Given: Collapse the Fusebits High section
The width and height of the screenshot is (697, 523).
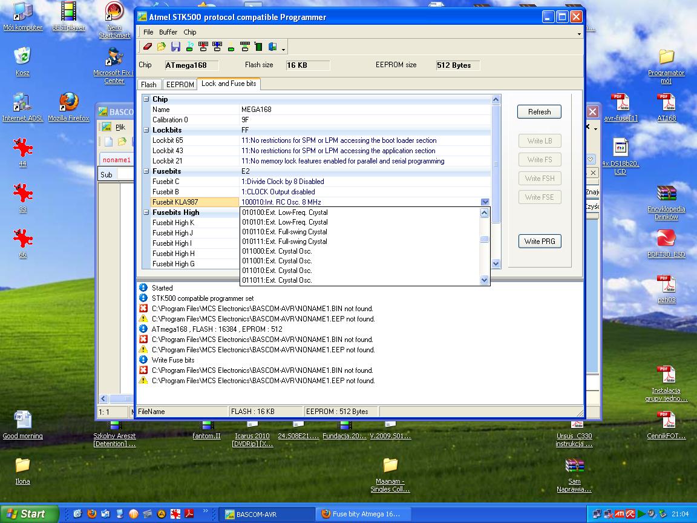Looking at the screenshot, I should coord(146,212).
